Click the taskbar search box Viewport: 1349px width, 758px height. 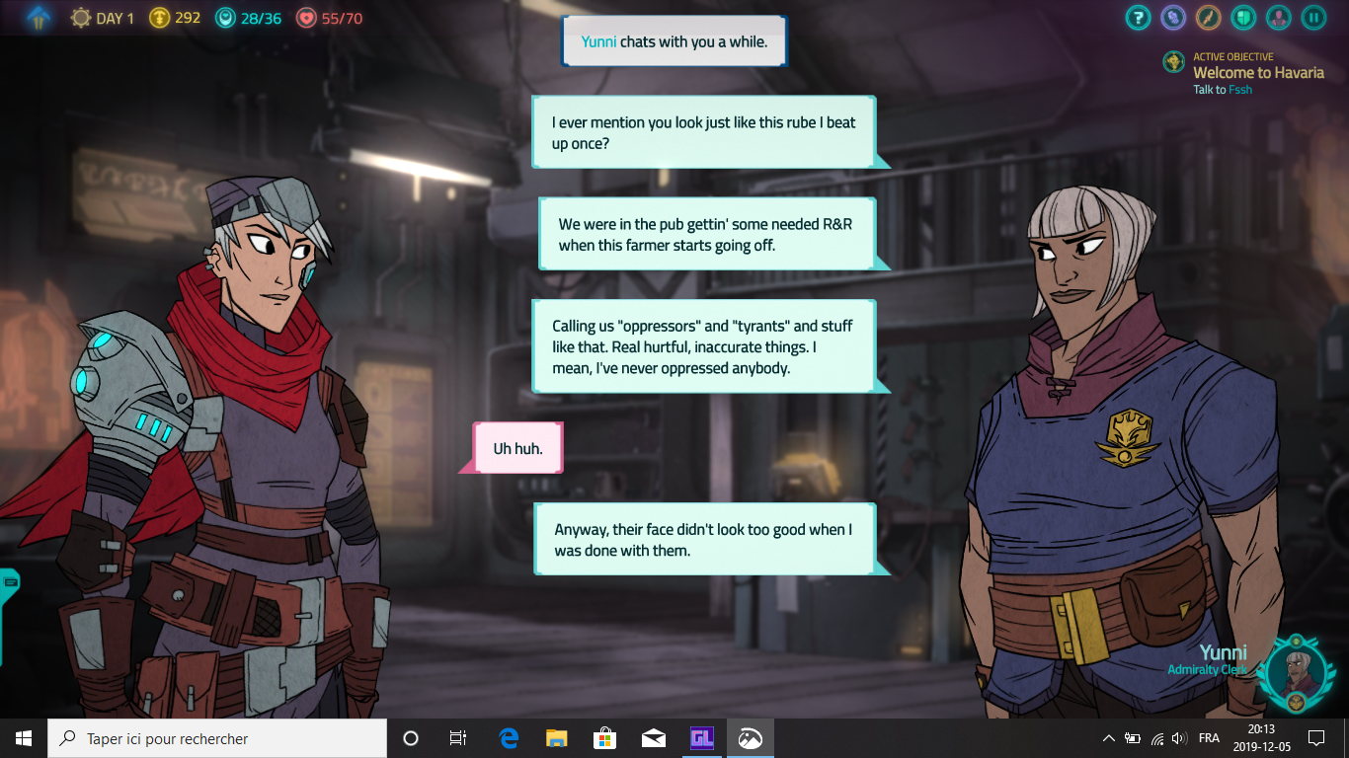(217, 738)
